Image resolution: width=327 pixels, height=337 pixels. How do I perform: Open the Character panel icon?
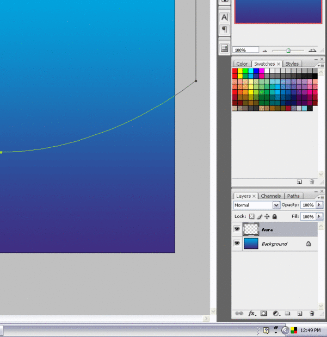224,17
